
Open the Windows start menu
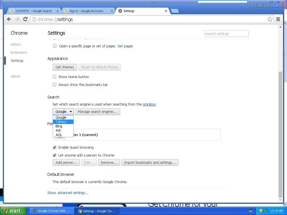(x=13, y=211)
